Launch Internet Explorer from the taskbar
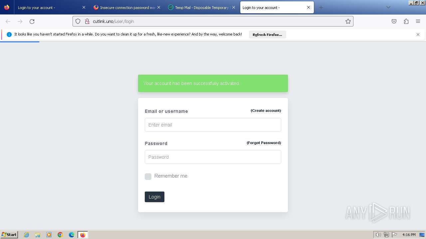426x239 pixels. tap(27, 235)
